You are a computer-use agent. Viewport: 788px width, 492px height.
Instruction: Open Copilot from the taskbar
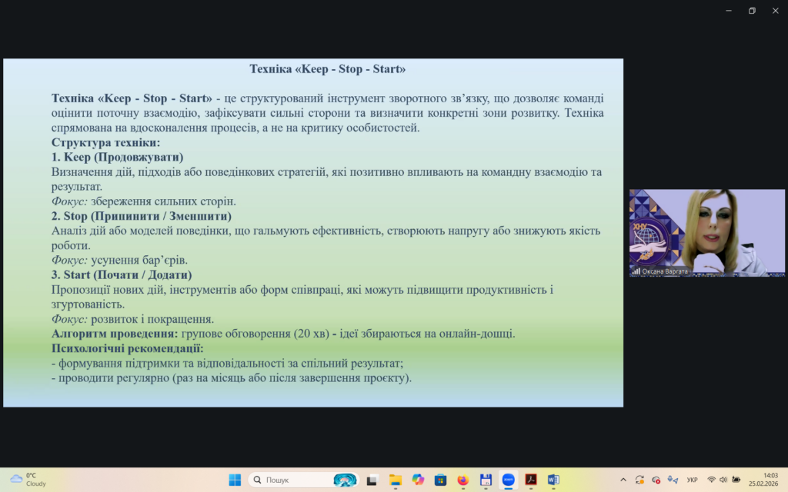tap(418, 480)
